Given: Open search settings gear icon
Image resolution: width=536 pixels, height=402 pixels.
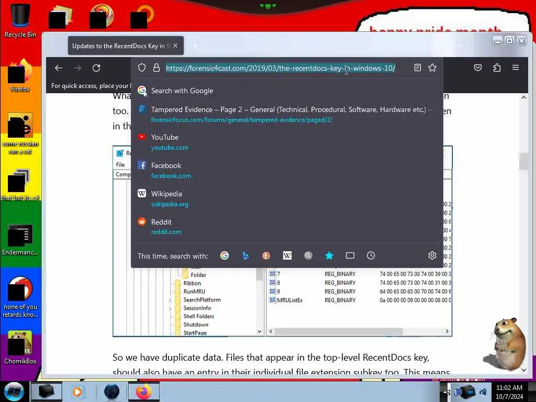Looking at the screenshot, I should pyautogui.click(x=432, y=255).
